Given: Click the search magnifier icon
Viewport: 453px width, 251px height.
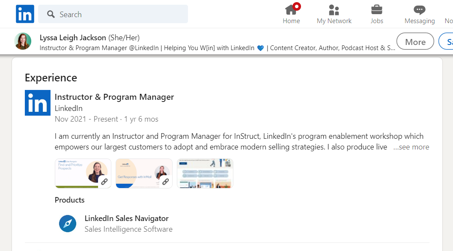Looking at the screenshot, I should click(51, 15).
